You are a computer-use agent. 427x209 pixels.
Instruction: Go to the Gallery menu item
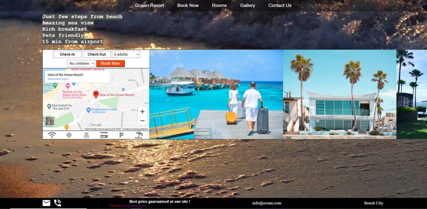(248, 6)
